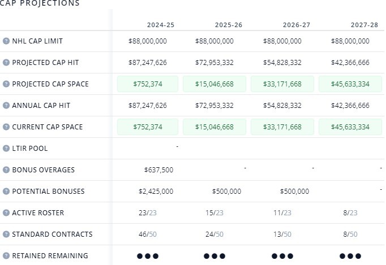Click help icon beside ANNUAL CAP HIT
The height and width of the screenshot is (265, 386).
click(x=6, y=106)
